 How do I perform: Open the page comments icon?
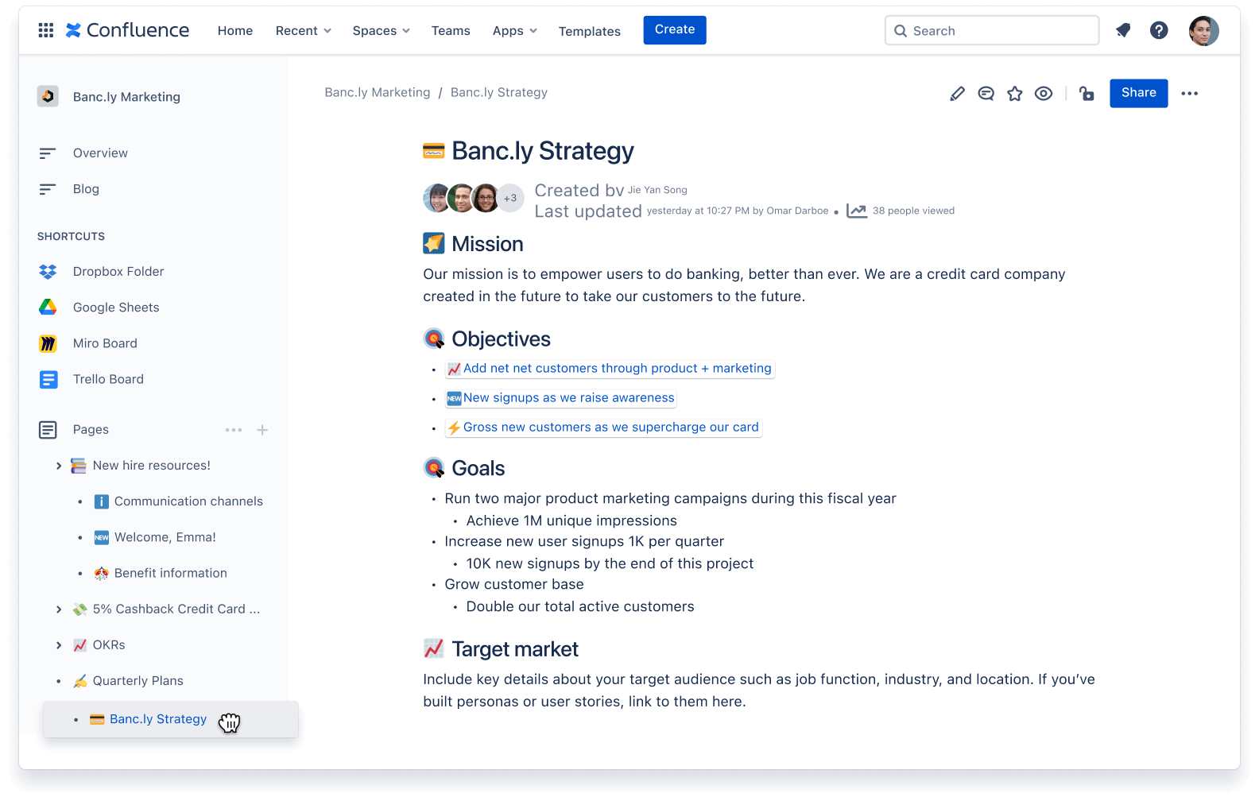986,94
